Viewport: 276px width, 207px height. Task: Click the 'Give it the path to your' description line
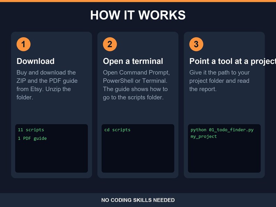point(219,73)
